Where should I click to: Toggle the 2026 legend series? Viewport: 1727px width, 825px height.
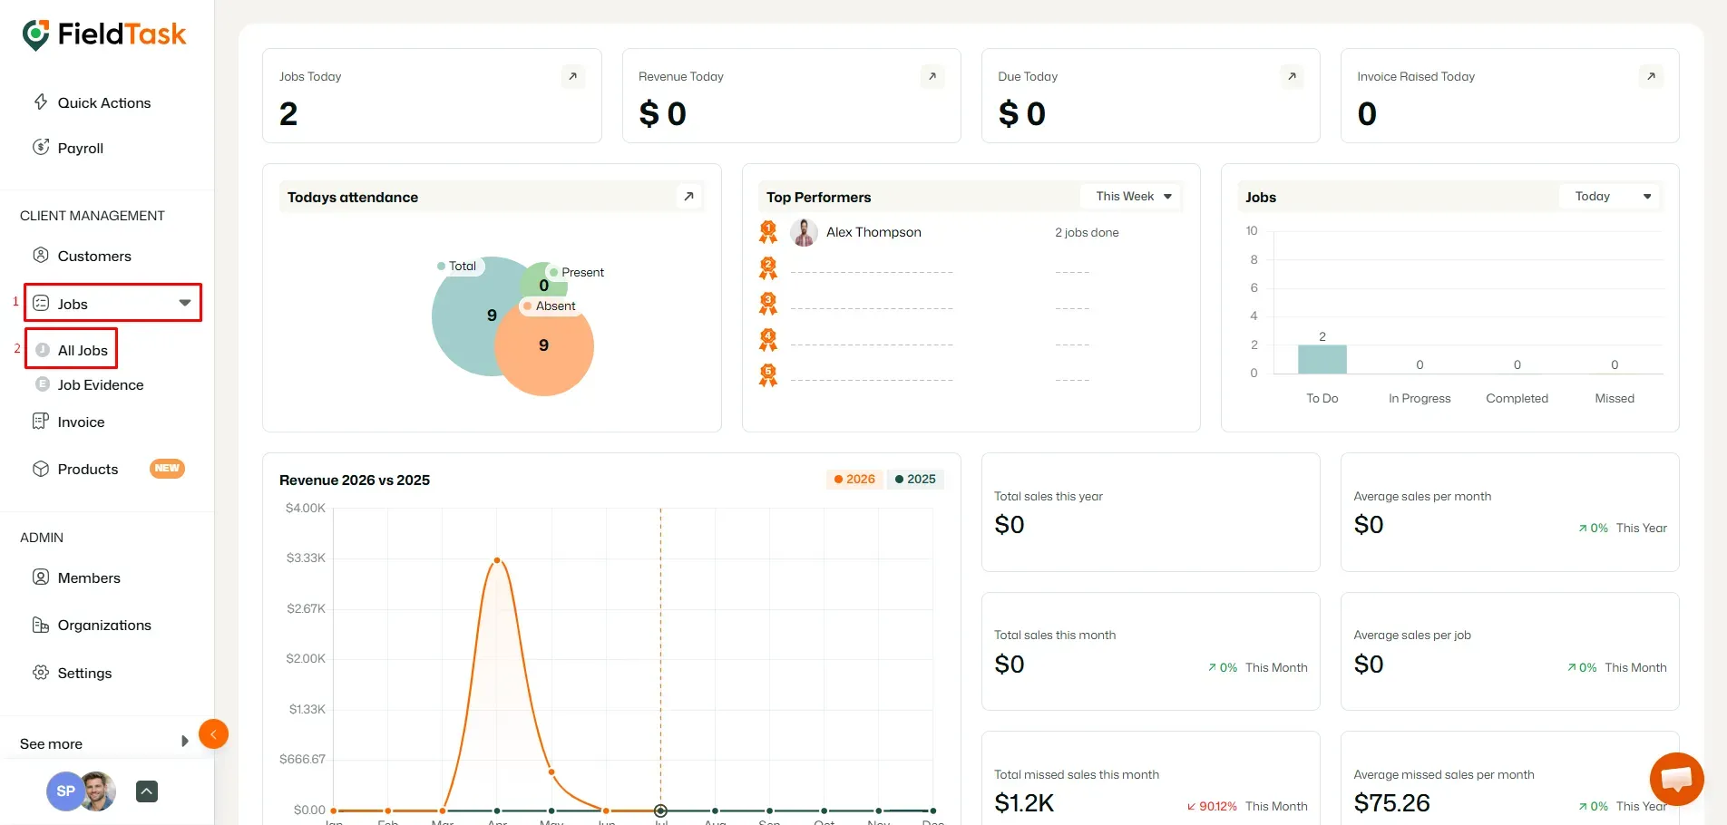854,479
